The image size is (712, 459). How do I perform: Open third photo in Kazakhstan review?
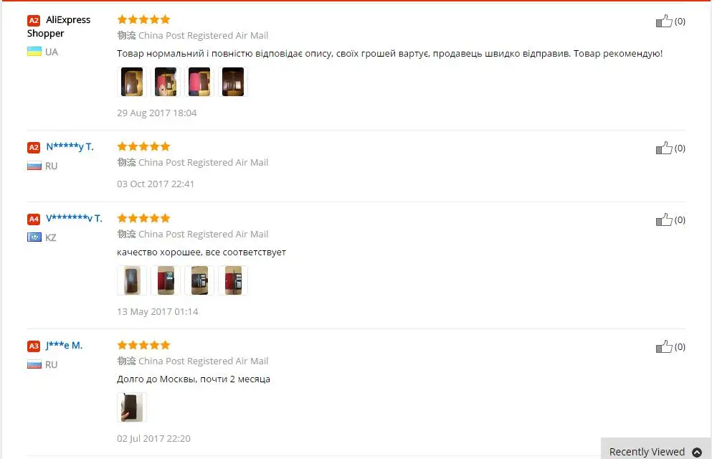[199, 280]
